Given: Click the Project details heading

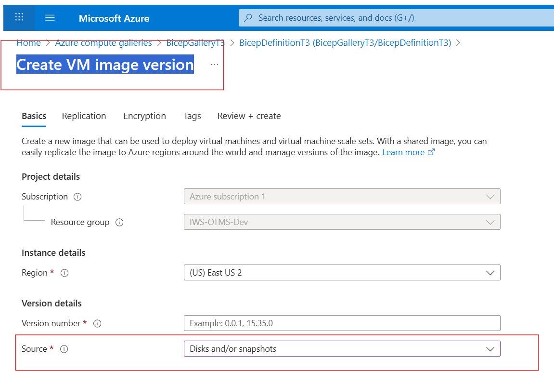Looking at the screenshot, I should point(51,177).
